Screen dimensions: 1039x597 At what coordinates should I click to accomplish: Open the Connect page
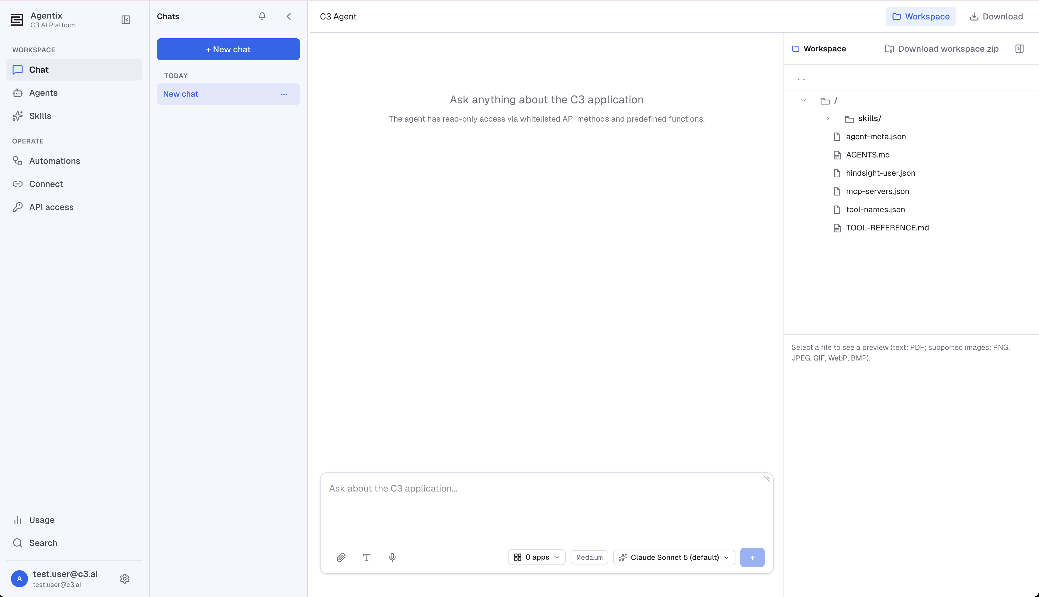pyautogui.click(x=74, y=184)
